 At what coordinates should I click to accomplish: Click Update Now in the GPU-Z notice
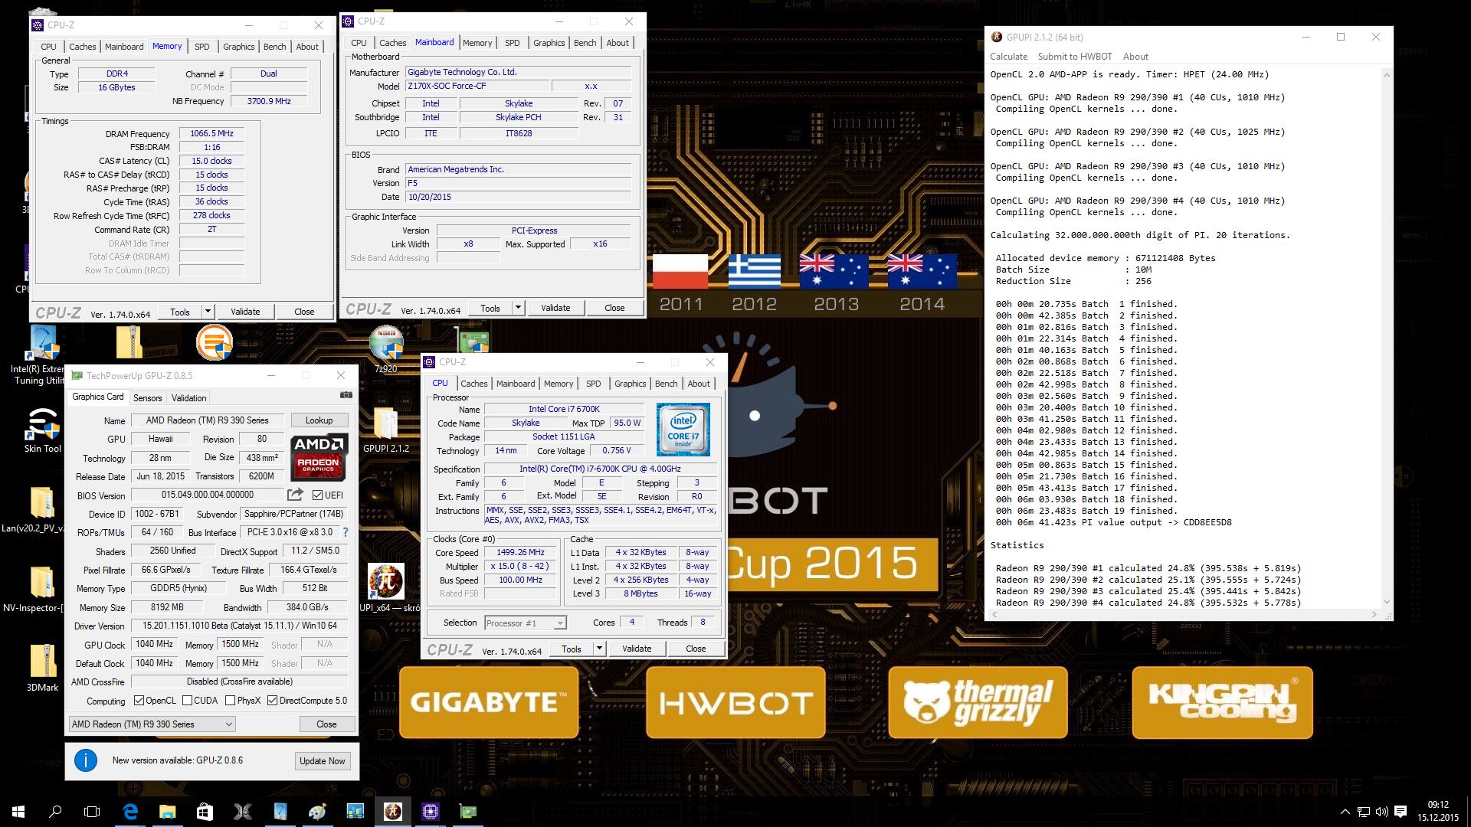click(323, 761)
